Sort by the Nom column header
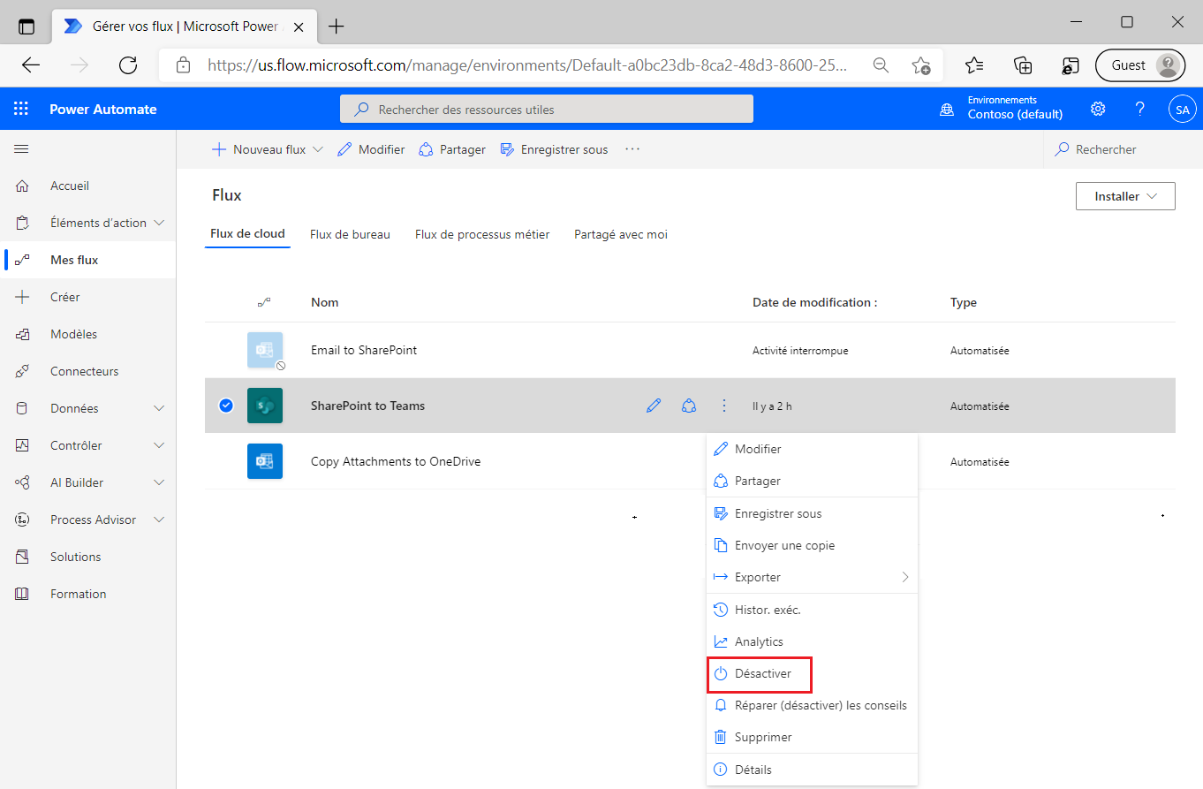 click(324, 302)
